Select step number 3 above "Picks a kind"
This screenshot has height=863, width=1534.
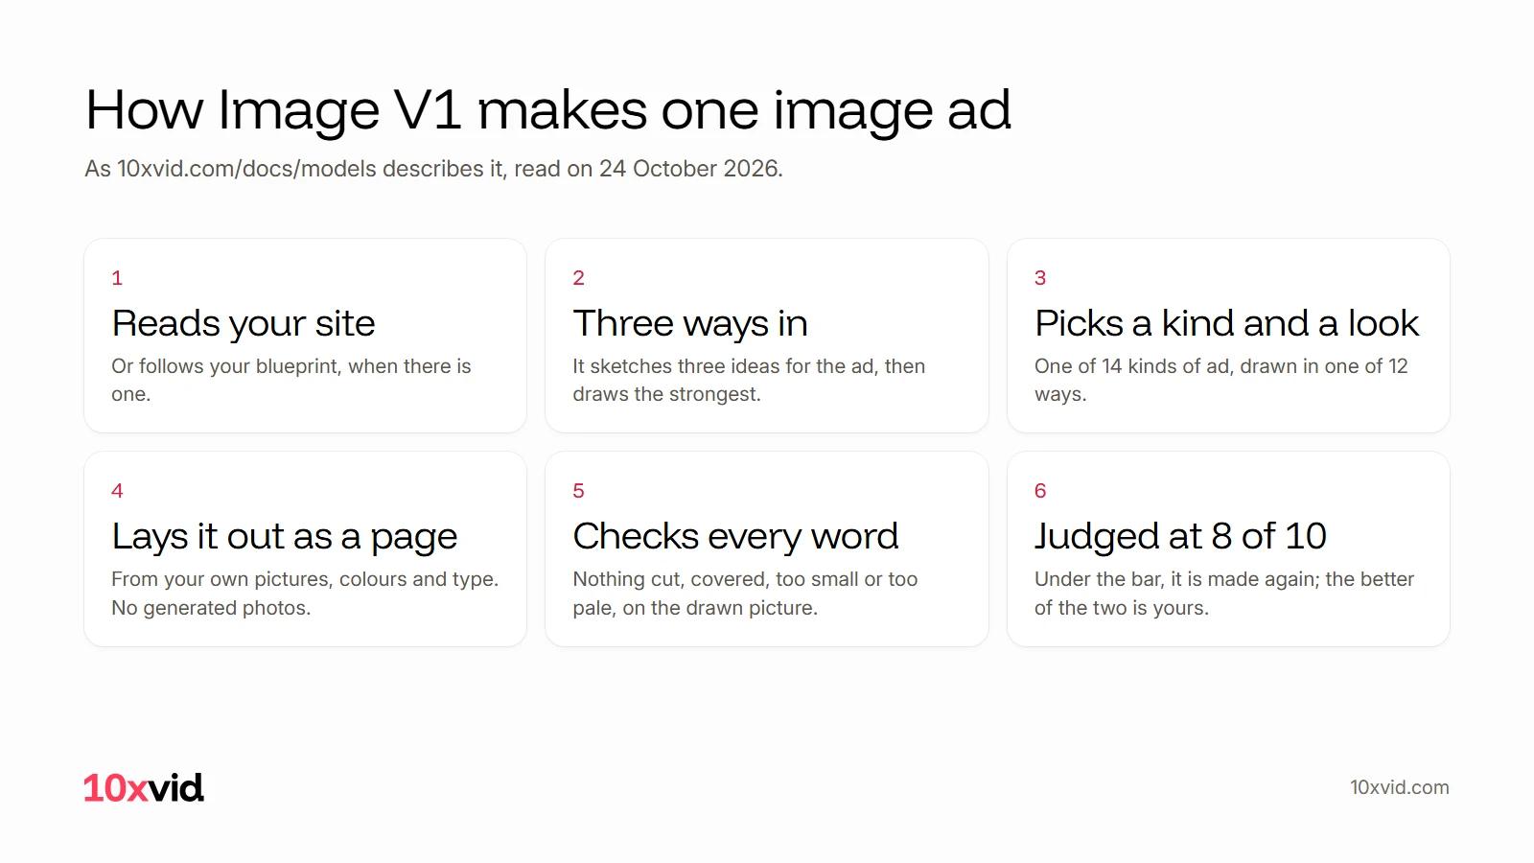(x=1040, y=278)
